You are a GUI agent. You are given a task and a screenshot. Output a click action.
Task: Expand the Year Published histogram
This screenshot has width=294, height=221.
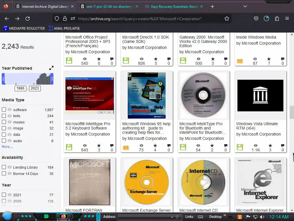[51, 68]
